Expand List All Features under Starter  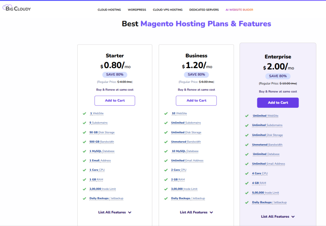click(x=115, y=212)
